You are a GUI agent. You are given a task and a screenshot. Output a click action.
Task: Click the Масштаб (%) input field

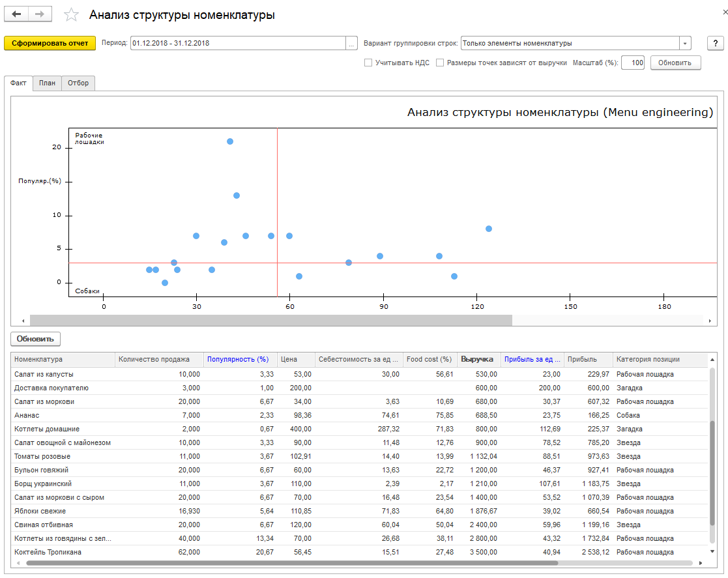(x=633, y=63)
